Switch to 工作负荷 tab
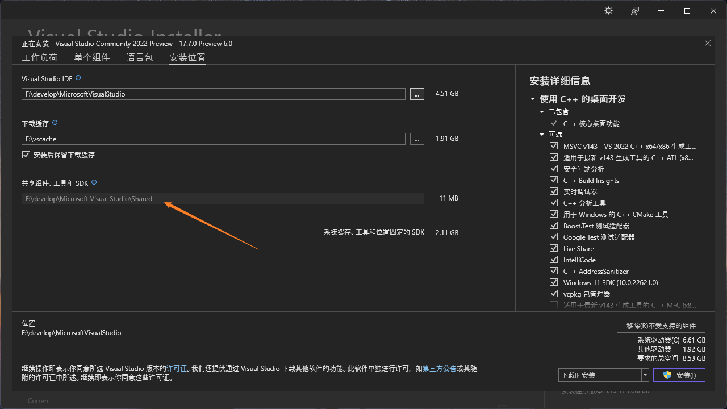The width and height of the screenshot is (727, 409). pos(40,57)
